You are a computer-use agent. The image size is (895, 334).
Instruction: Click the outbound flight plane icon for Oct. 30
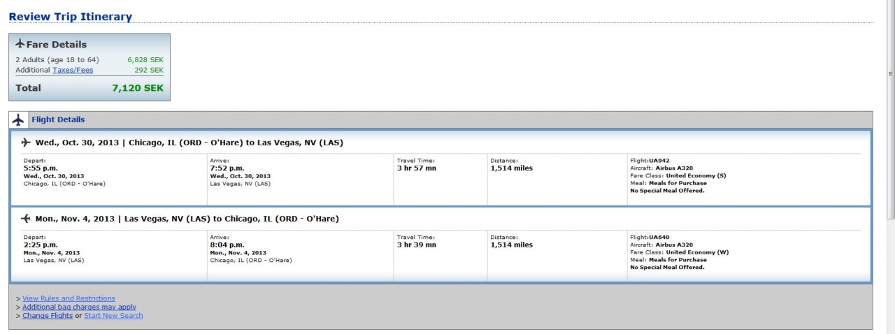[26, 143]
